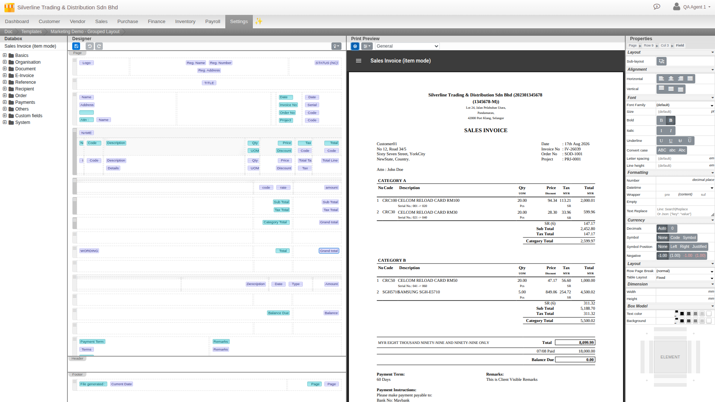Select the slanted italic I option
This screenshot has height=402, width=715.
(x=671, y=131)
